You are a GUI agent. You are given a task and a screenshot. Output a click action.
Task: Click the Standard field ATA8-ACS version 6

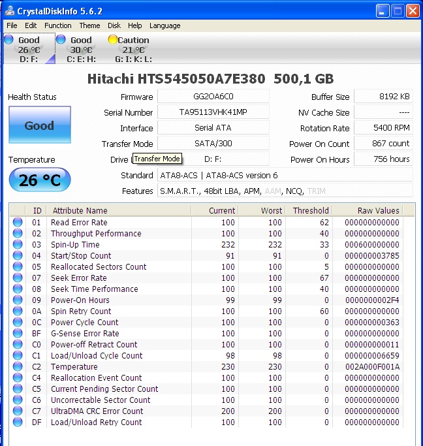[285, 175]
